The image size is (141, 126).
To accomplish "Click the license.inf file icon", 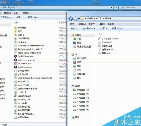I will (x=100, y=42).
